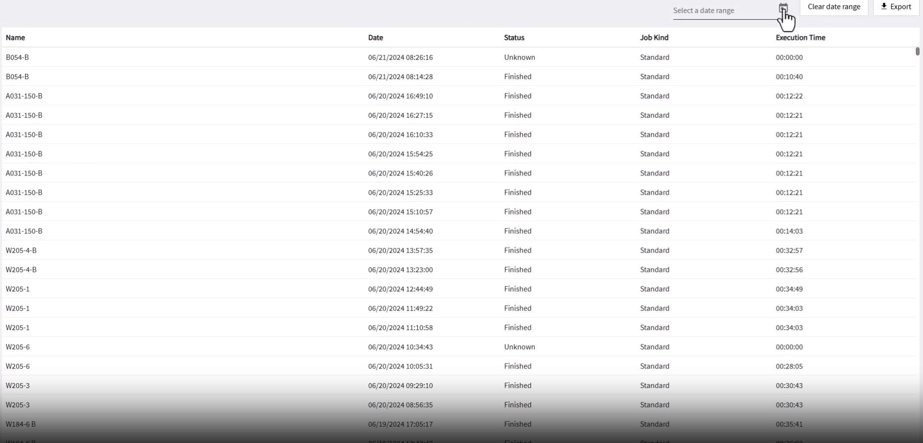Export the job list
Viewport: 923px width, 443px height.
tap(896, 7)
